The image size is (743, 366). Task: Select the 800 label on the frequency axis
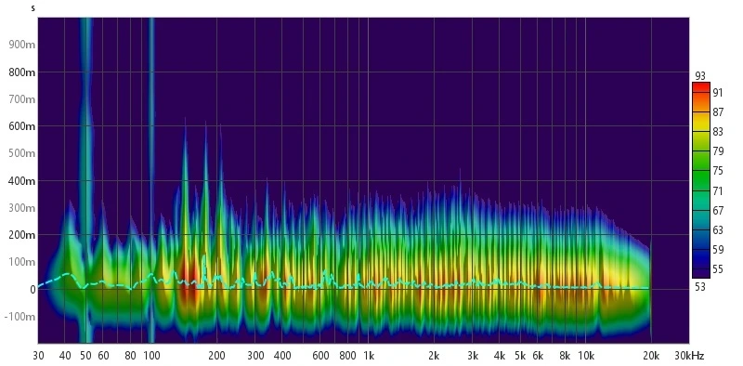(347, 356)
